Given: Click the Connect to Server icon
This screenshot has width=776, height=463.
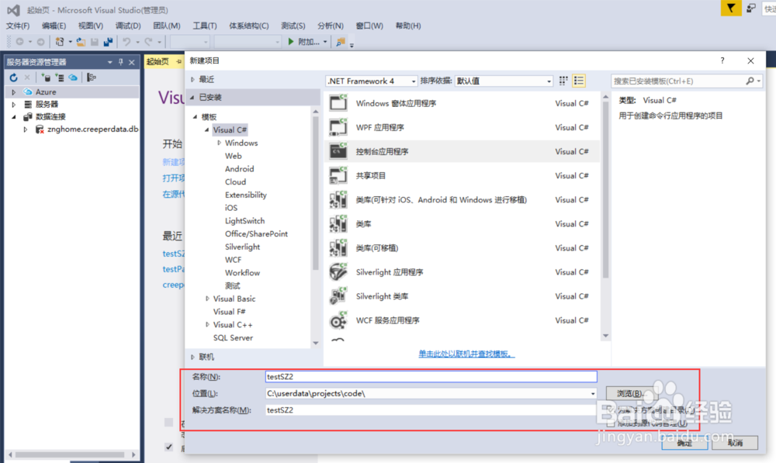Looking at the screenshot, I should click(60, 78).
